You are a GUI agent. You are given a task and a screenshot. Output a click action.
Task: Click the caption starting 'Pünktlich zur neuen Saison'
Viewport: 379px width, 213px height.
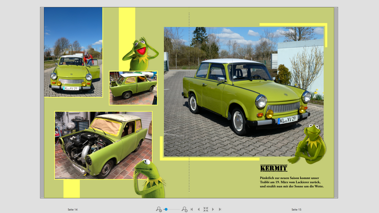point(292,182)
